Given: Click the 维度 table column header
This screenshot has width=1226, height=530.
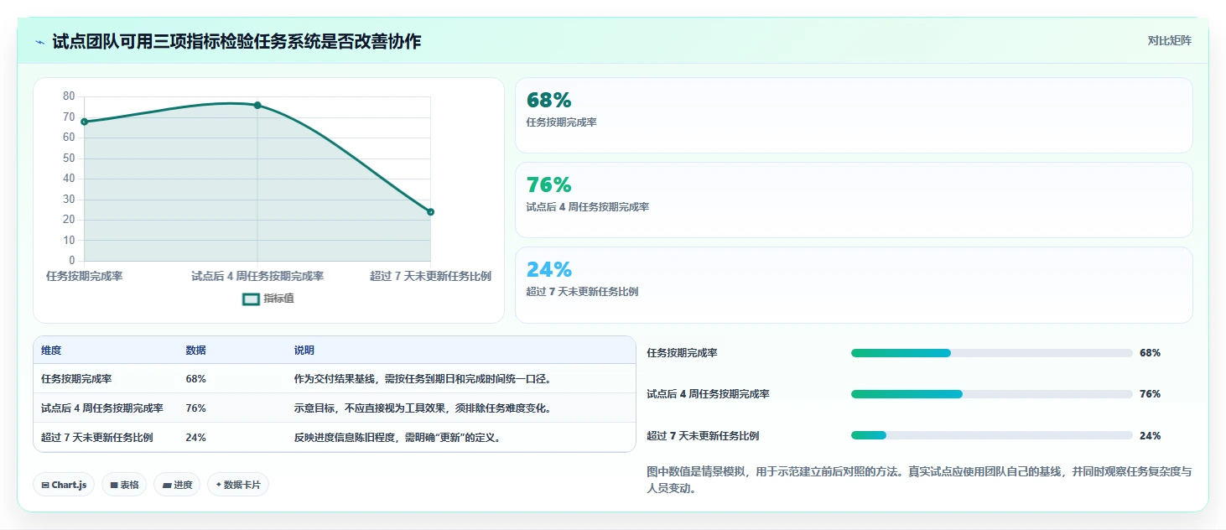Looking at the screenshot, I should [x=51, y=351].
